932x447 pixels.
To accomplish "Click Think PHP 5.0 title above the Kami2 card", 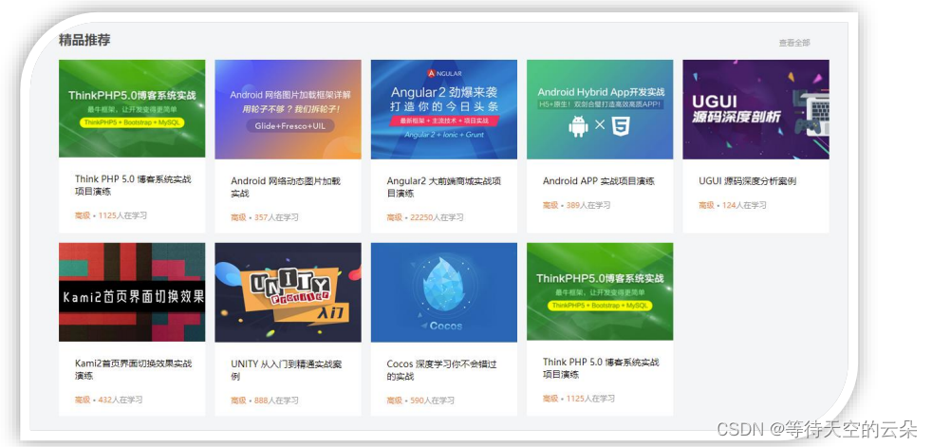I will tap(133, 185).
